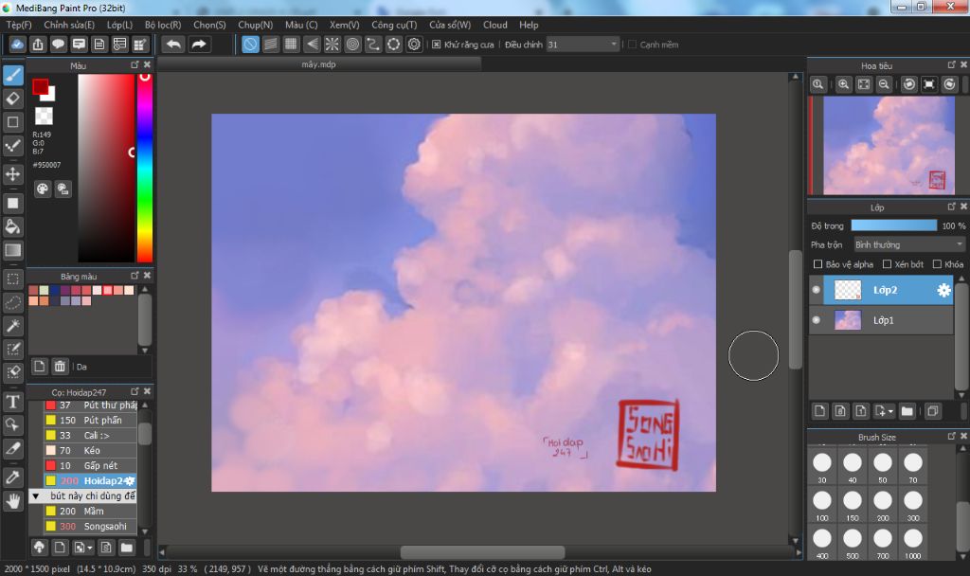Click the new folder layer icon
This screenshot has height=576, width=970.
(x=907, y=411)
